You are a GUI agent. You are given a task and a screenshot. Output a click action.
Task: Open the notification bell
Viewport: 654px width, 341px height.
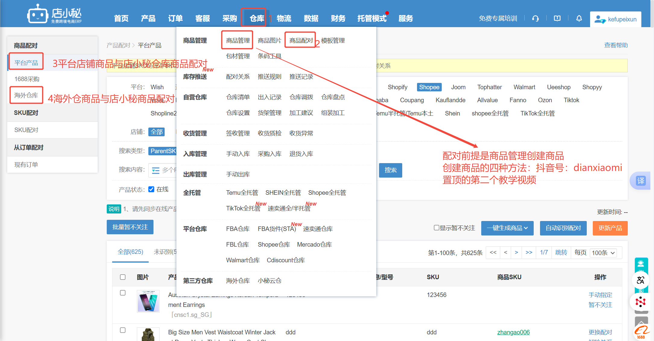[x=579, y=19]
